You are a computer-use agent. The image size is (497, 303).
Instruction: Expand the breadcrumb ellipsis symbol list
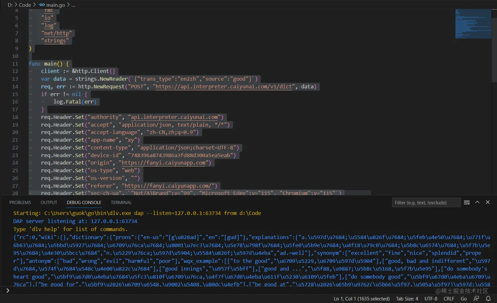(73, 5)
